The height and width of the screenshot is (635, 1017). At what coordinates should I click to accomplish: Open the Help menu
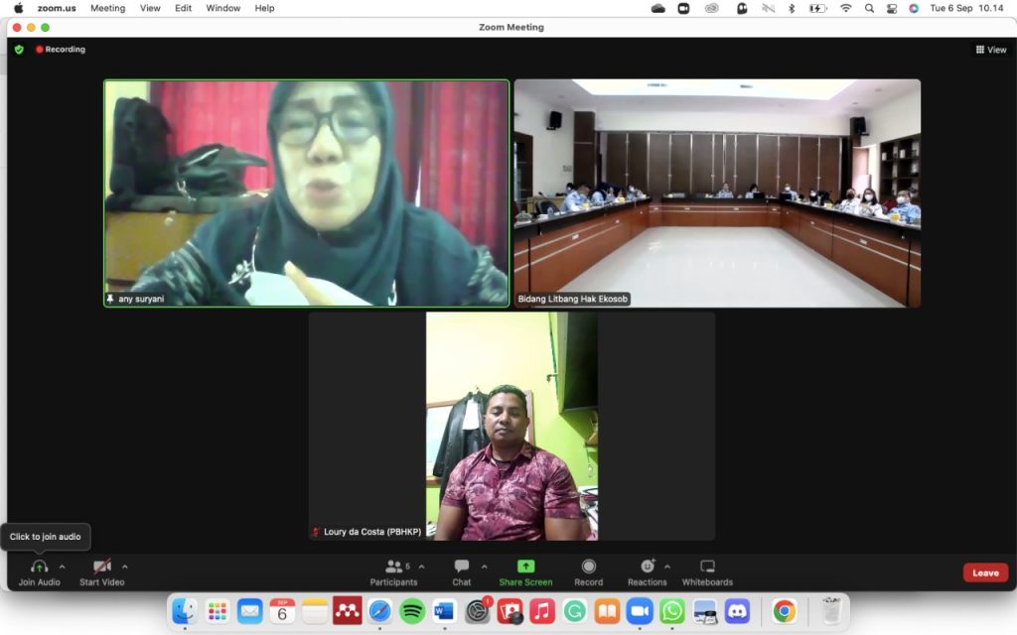click(264, 8)
